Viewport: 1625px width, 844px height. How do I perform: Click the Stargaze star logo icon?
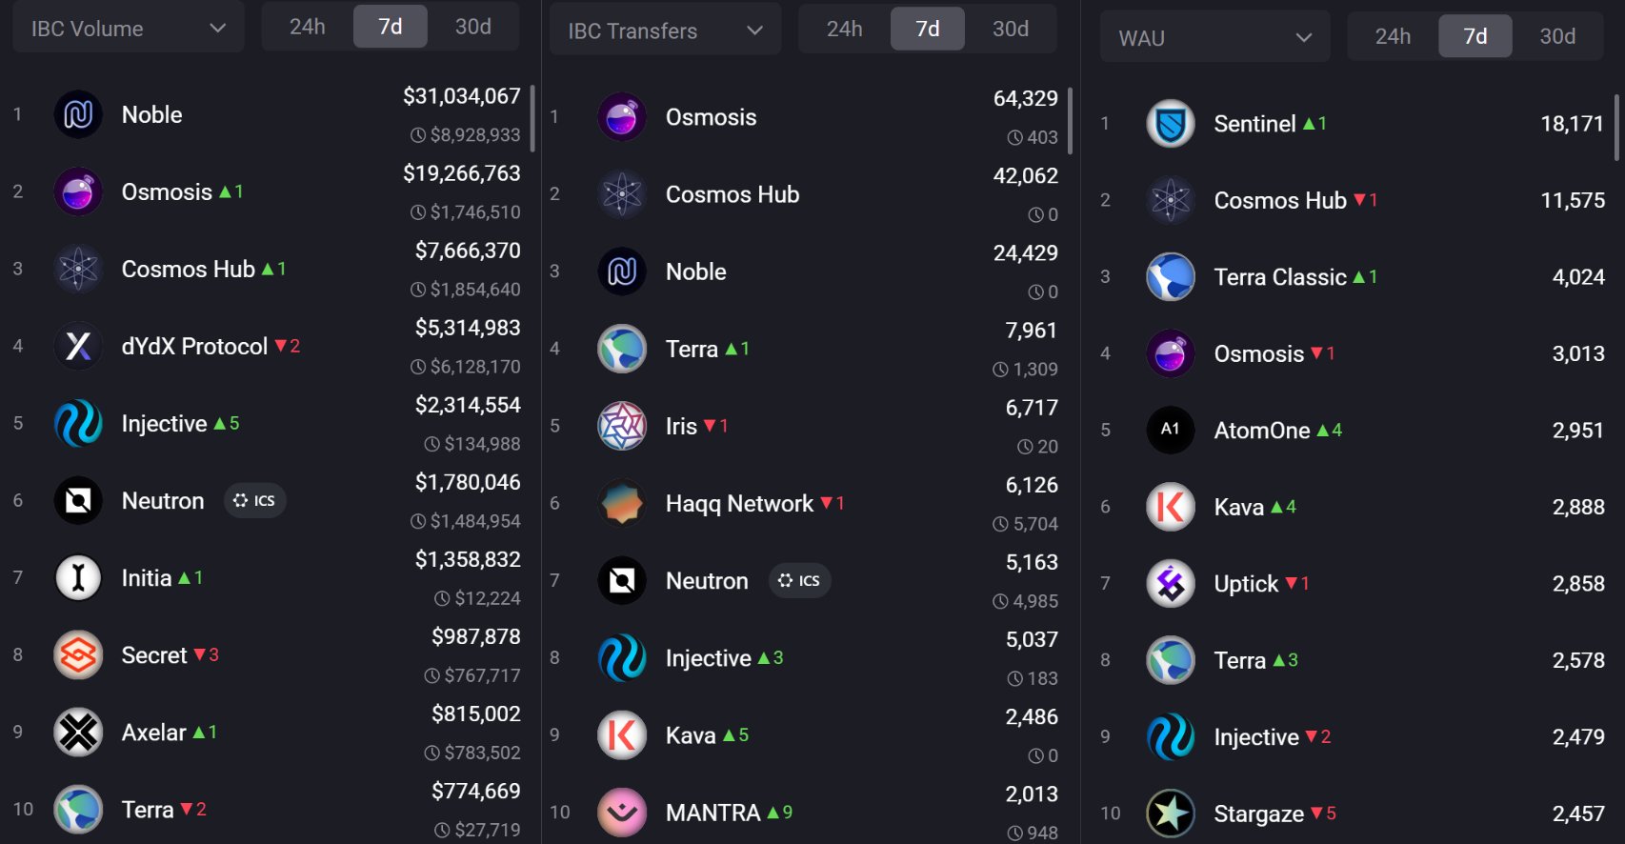pos(1170,814)
